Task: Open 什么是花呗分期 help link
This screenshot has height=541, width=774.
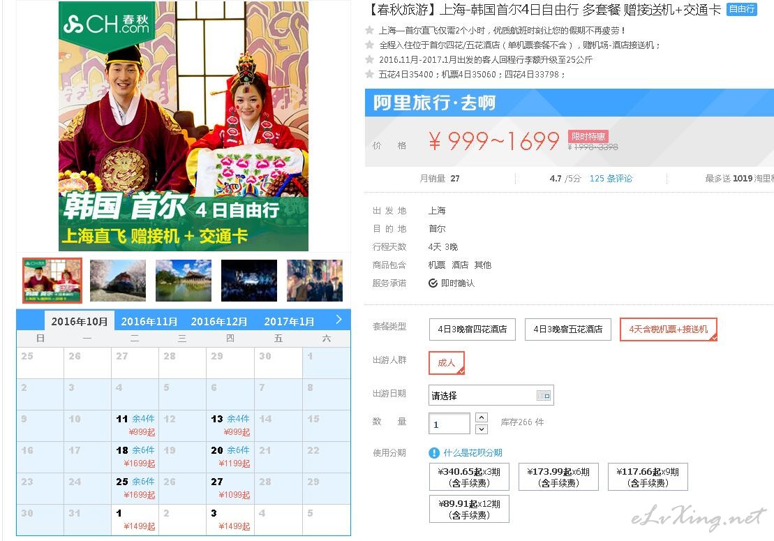Action: (472, 452)
